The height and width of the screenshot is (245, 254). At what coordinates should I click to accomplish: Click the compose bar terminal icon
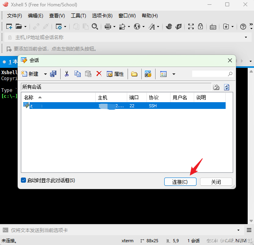[x=6, y=230]
